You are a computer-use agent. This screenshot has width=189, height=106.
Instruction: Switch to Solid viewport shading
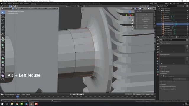(x=149, y=9)
